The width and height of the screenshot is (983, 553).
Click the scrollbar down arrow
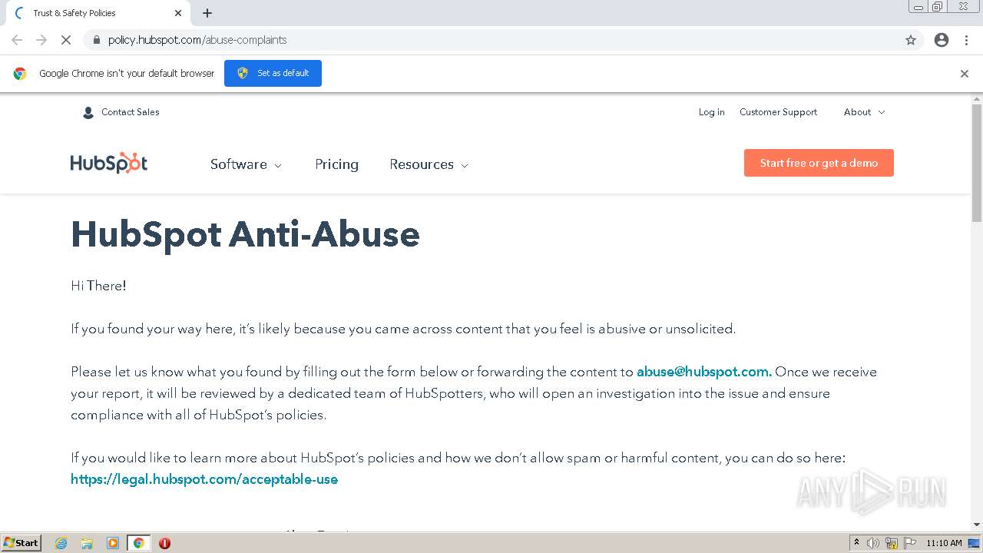[977, 525]
